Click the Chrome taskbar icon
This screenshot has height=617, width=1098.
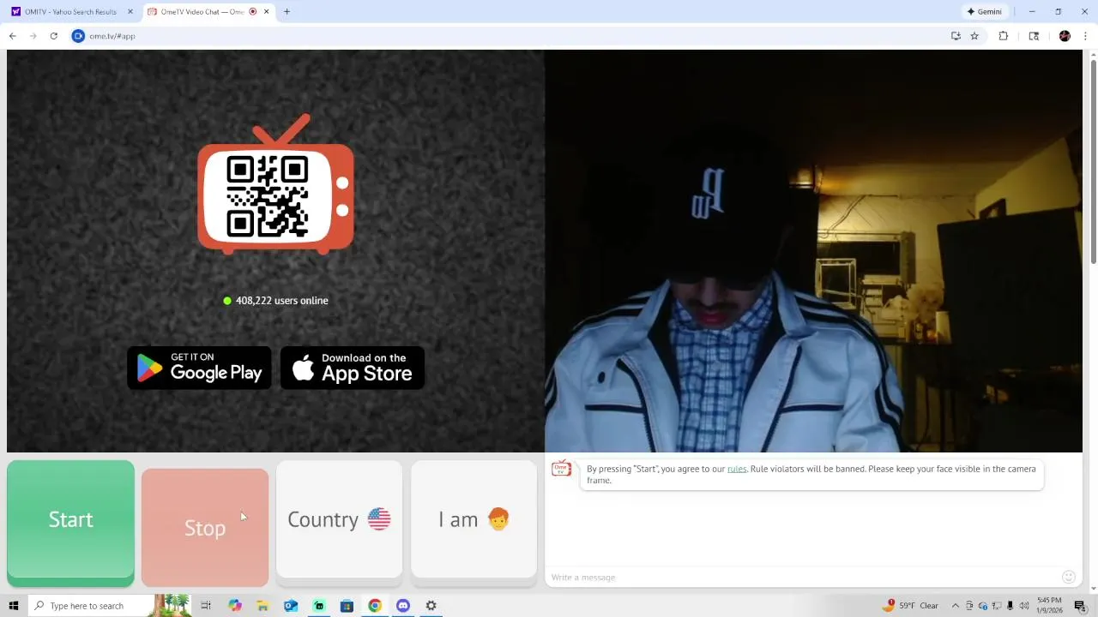[x=375, y=606]
